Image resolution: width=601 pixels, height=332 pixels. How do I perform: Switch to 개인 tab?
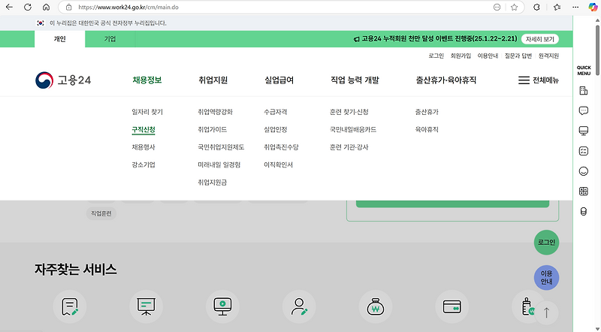(60, 39)
